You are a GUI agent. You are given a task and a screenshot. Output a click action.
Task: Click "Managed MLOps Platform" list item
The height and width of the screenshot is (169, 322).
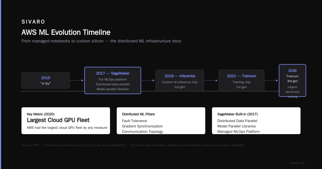pyautogui.click(x=239, y=132)
